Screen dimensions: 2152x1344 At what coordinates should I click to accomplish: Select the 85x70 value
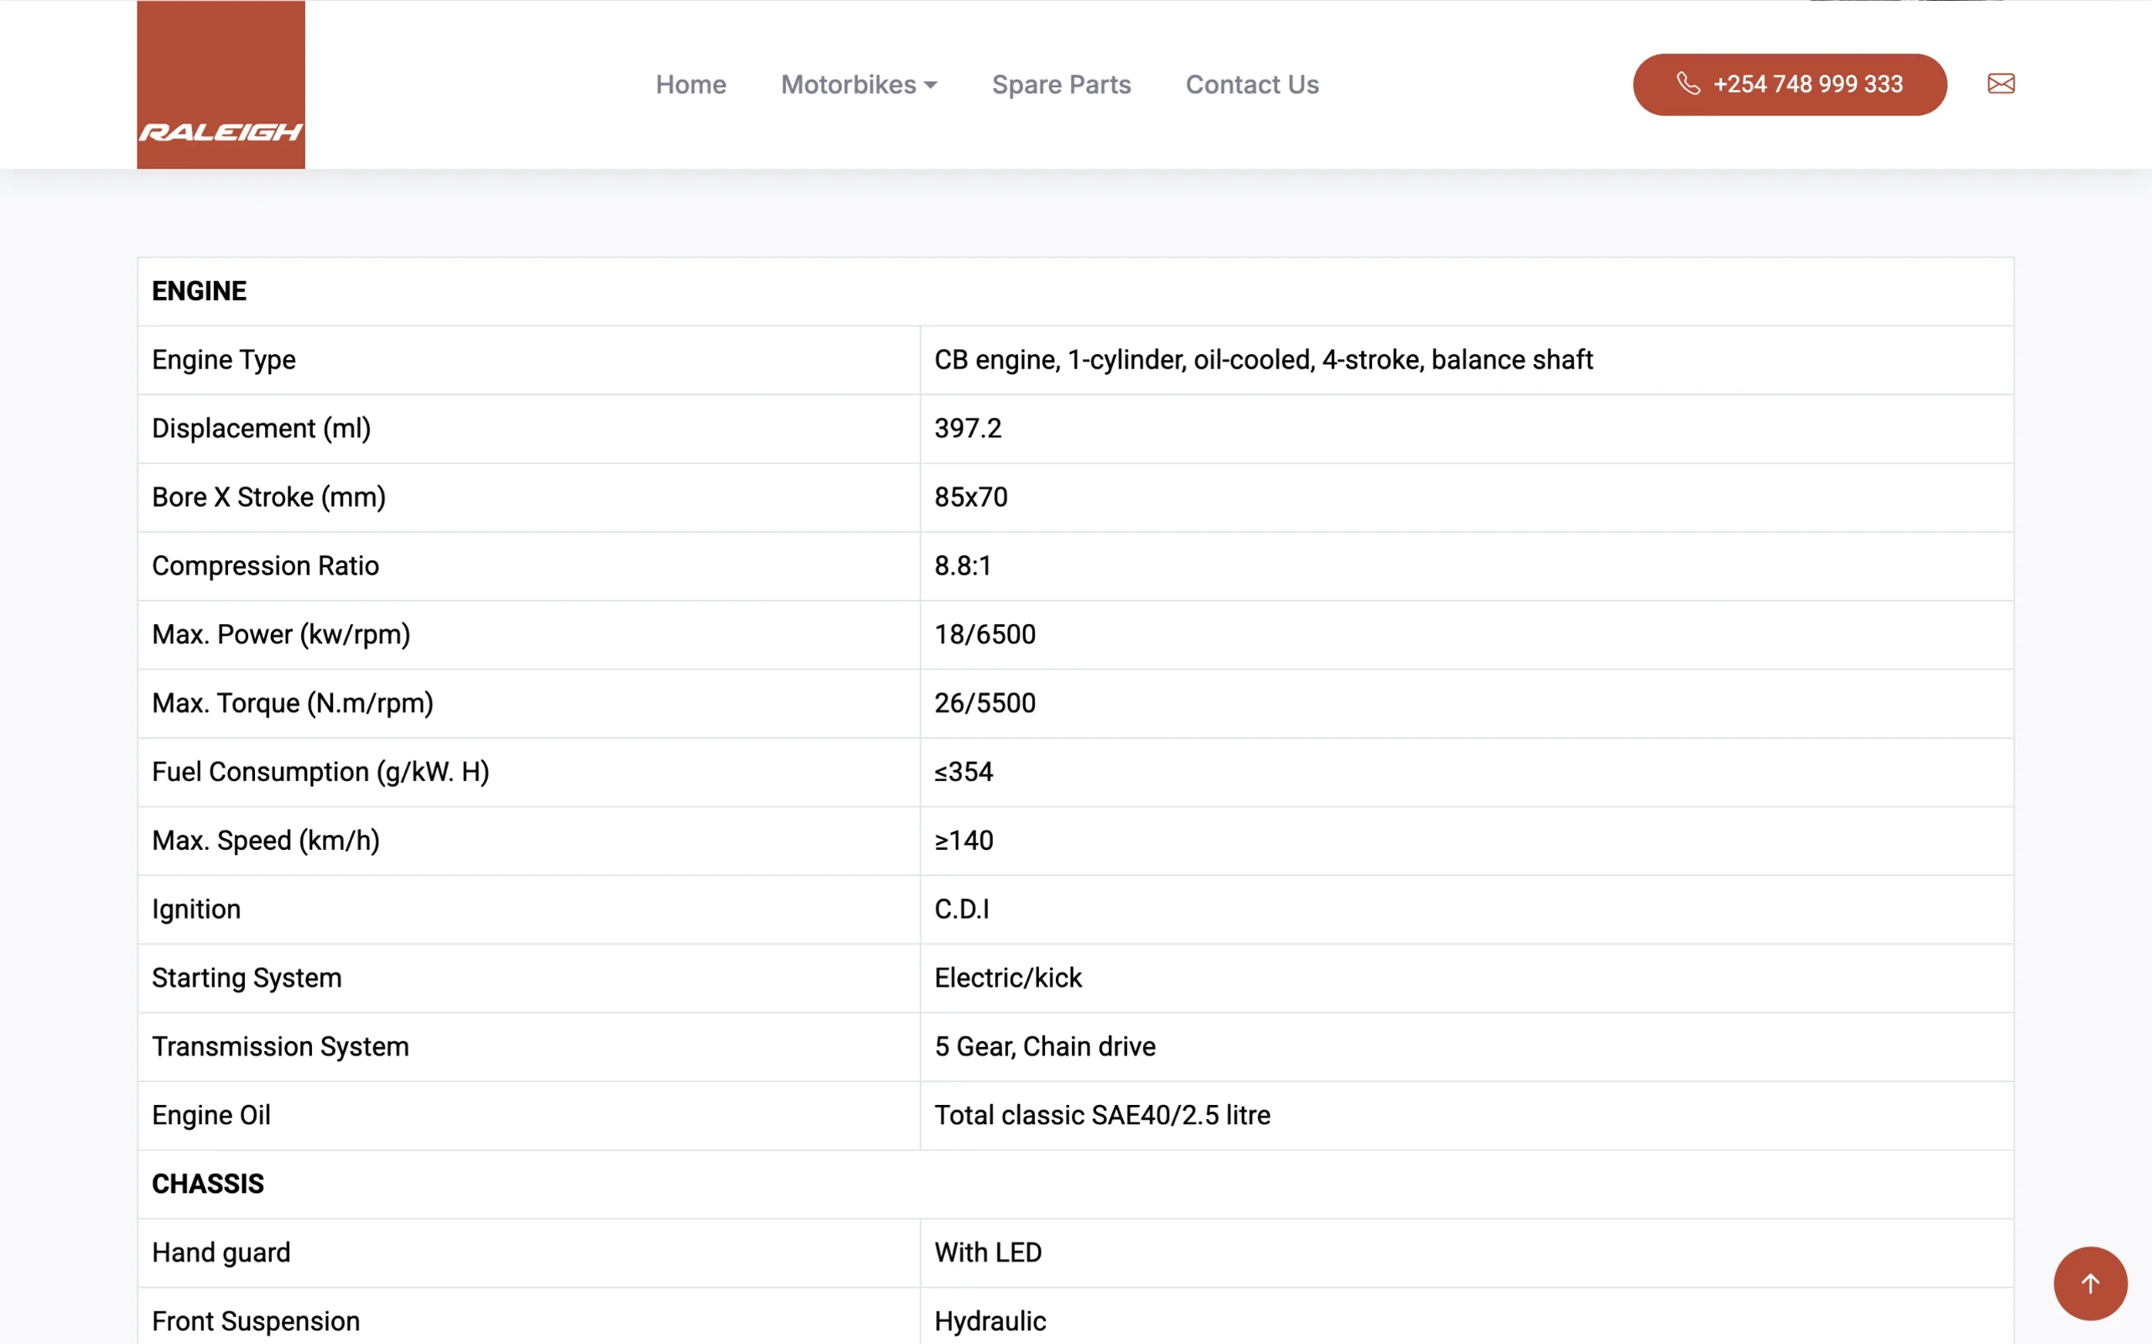click(x=971, y=496)
